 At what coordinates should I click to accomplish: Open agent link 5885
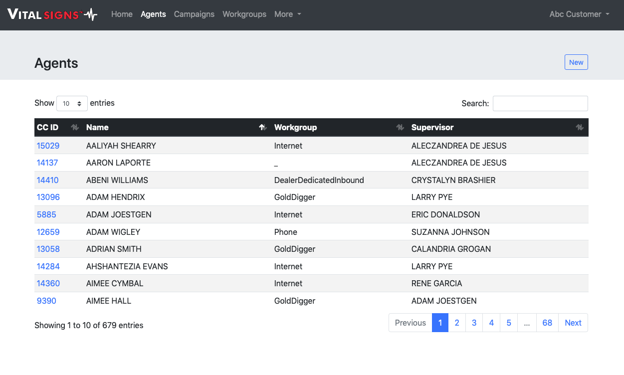pyautogui.click(x=46, y=215)
